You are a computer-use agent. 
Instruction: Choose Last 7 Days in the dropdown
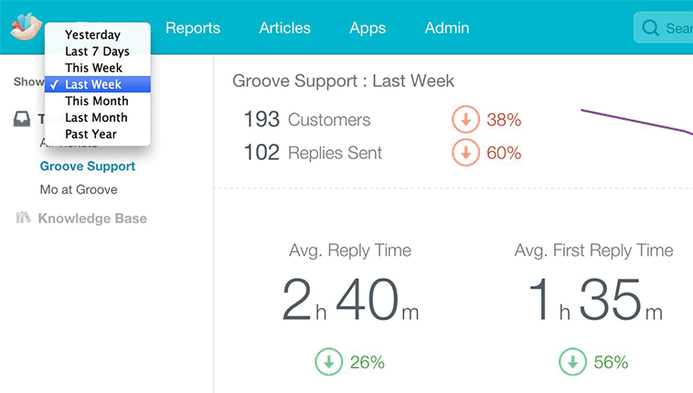tap(97, 51)
